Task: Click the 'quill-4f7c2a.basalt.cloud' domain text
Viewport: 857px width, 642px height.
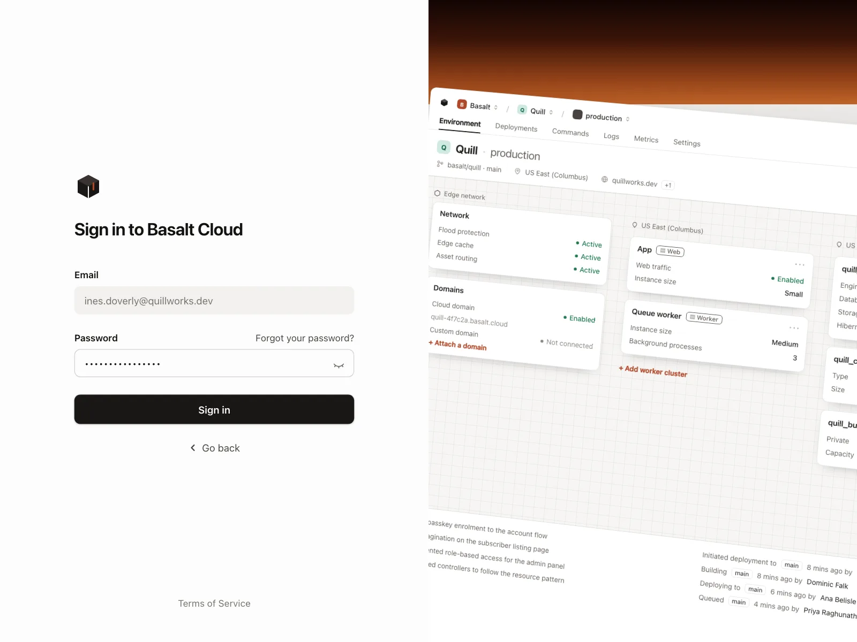Action: tap(469, 321)
